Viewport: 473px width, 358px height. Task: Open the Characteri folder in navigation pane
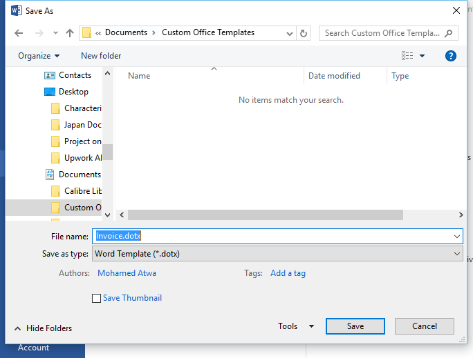coord(83,108)
